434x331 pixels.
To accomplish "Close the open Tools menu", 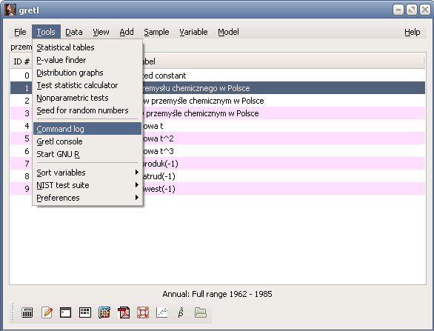I will point(46,32).
